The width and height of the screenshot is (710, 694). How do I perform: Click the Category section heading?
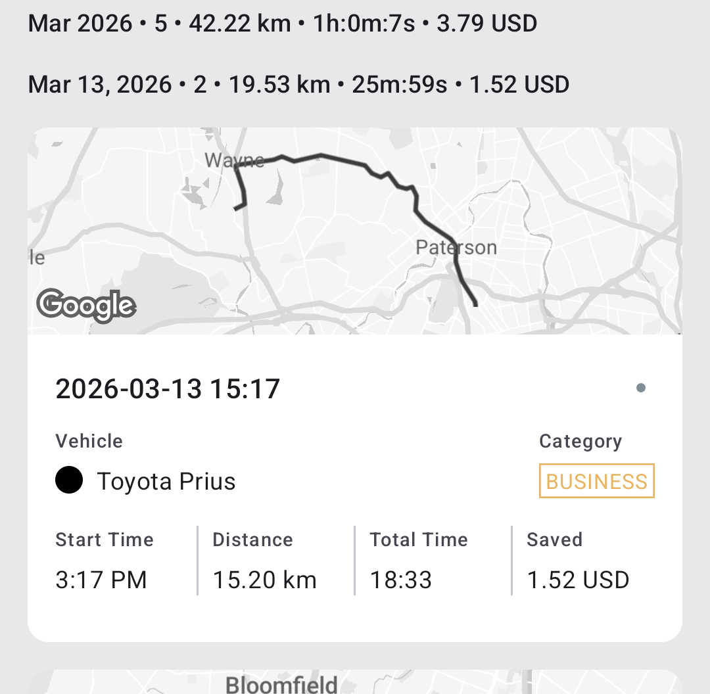tap(580, 441)
